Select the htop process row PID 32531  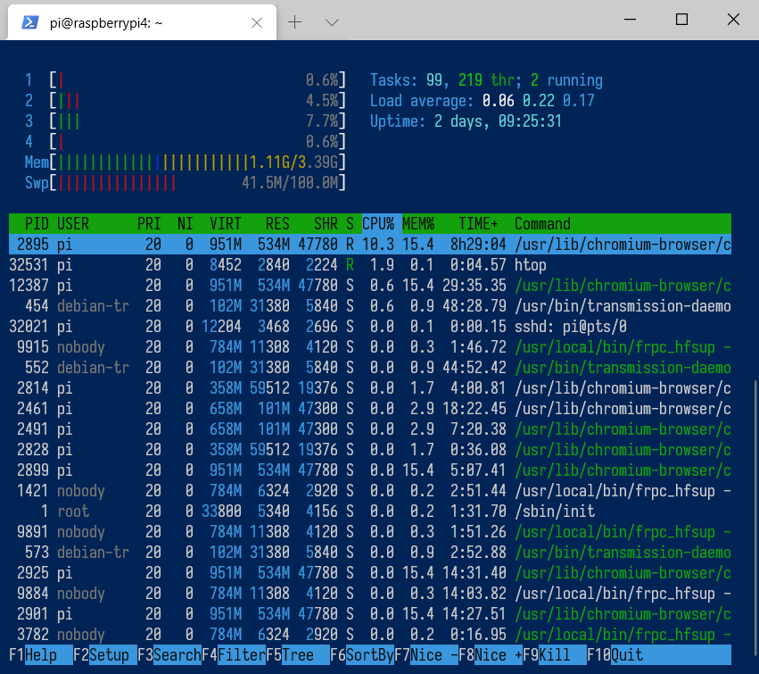coord(370,265)
